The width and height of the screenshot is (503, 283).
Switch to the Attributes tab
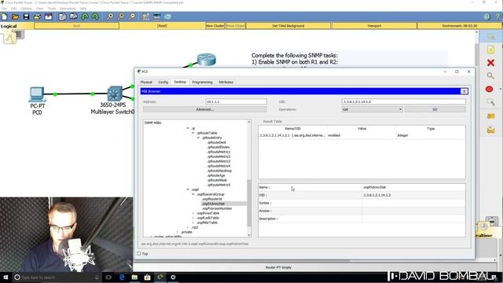(226, 82)
